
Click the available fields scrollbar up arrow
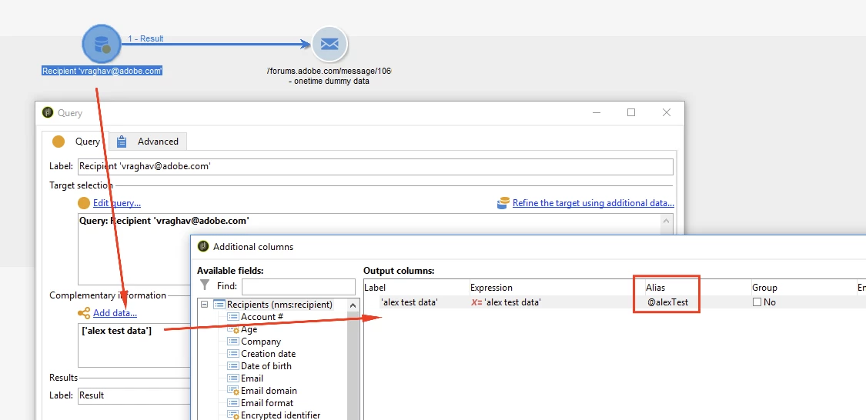353,305
